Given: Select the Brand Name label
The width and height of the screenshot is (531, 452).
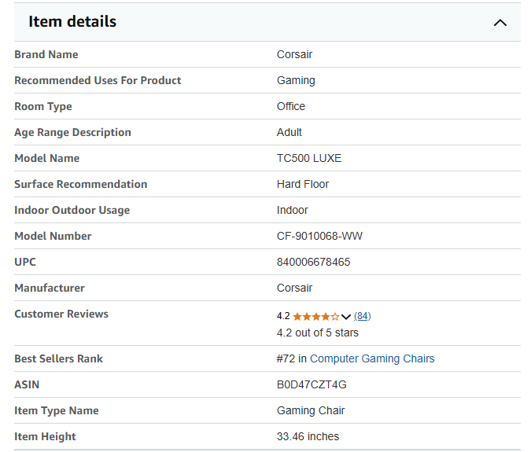Looking at the screenshot, I should pyautogui.click(x=46, y=54).
